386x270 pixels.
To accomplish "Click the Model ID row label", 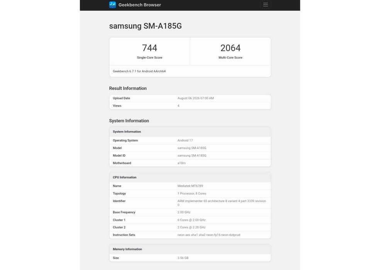I will coord(119,156).
